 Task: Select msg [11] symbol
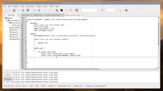(15, 32)
